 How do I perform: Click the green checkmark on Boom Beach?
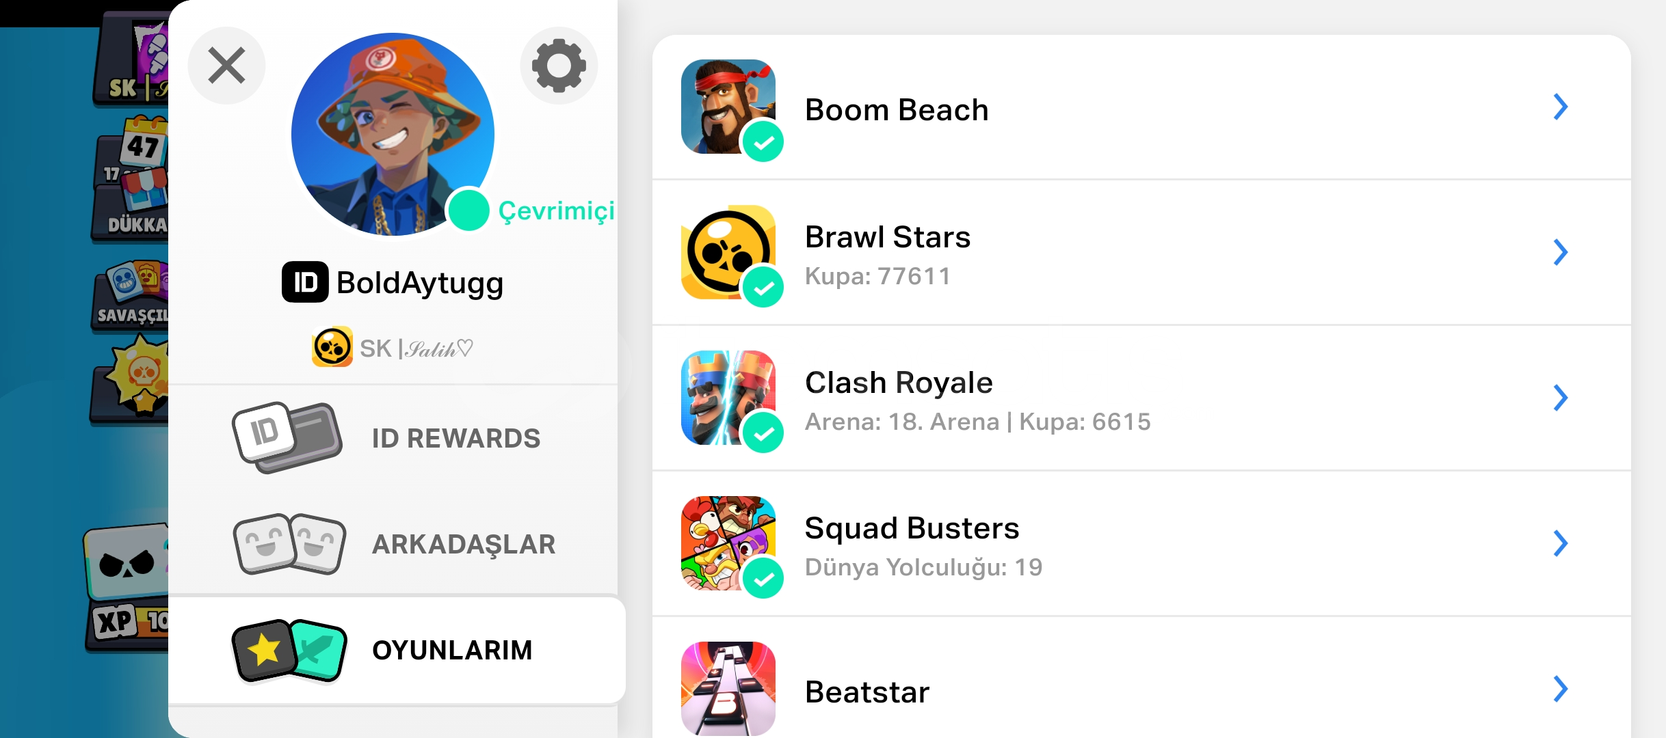point(763,142)
